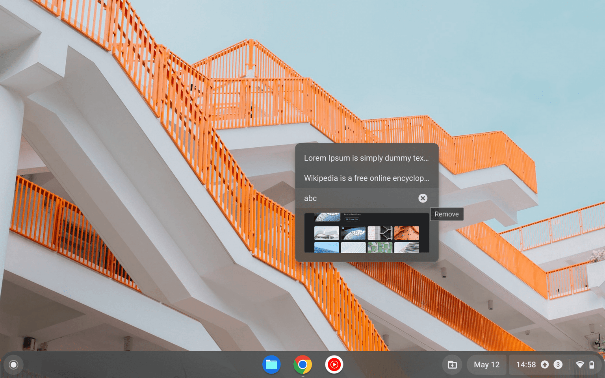
Task: Select the Wikipedia clipboard entry
Action: (366, 178)
